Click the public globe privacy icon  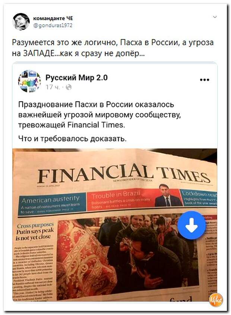(x=69, y=87)
